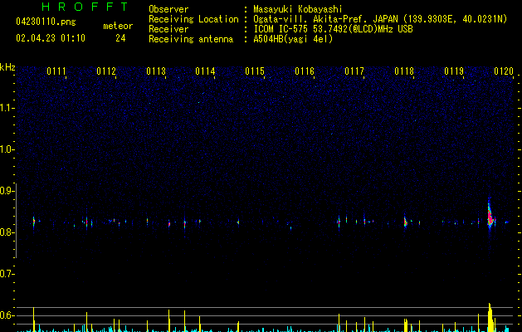Click the meteor count value 24

point(120,38)
